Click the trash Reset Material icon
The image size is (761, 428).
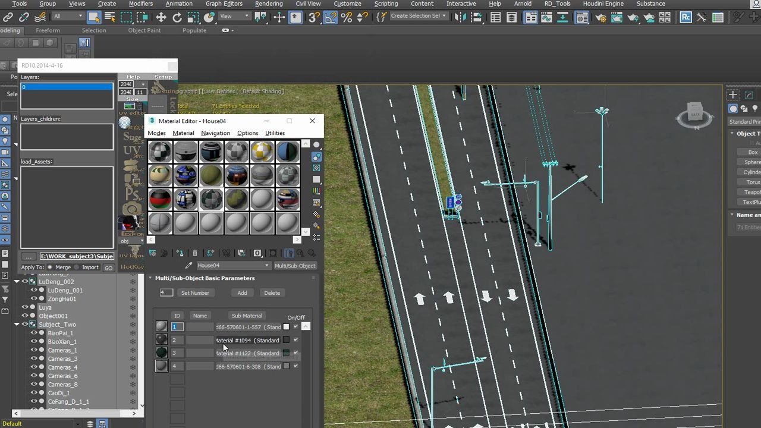coord(195,253)
